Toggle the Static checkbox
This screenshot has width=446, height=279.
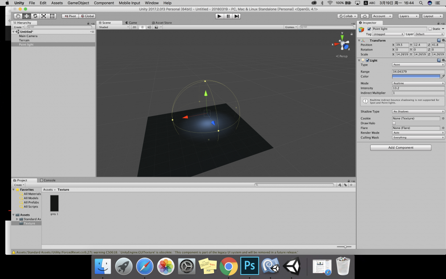click(x=430, y=29)
